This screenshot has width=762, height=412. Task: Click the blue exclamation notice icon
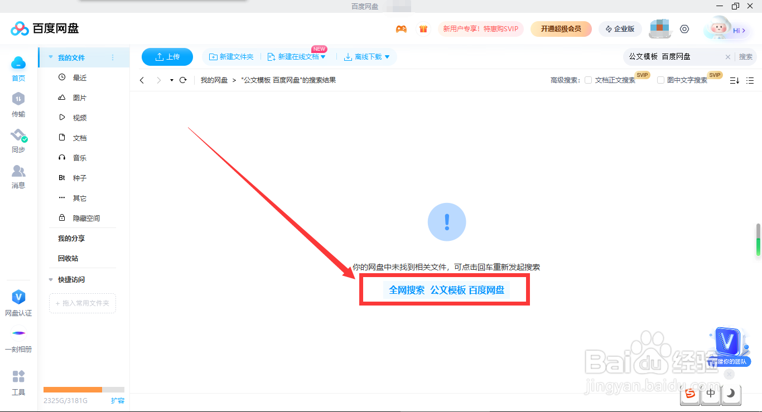447,222
